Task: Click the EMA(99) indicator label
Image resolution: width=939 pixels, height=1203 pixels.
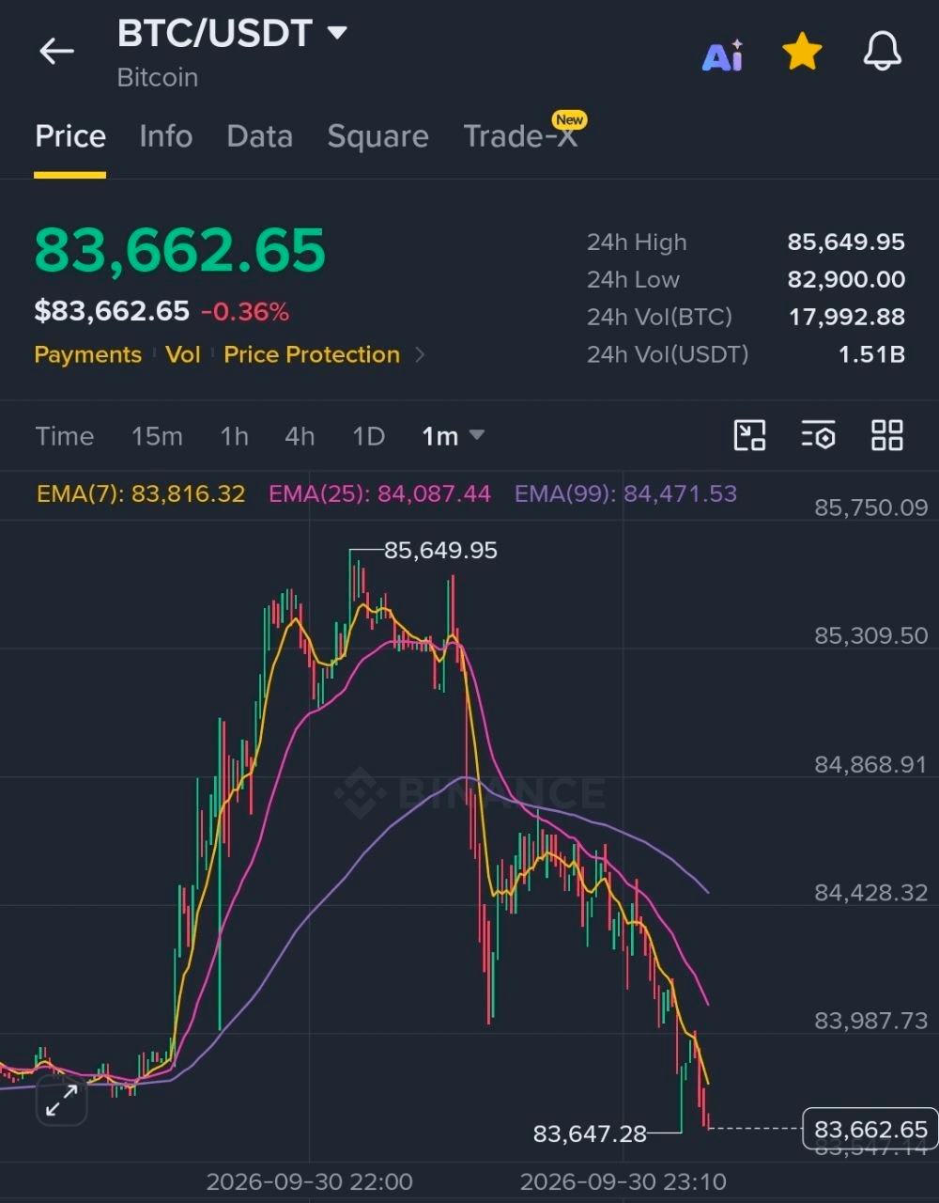Action: tap(625, 493)
